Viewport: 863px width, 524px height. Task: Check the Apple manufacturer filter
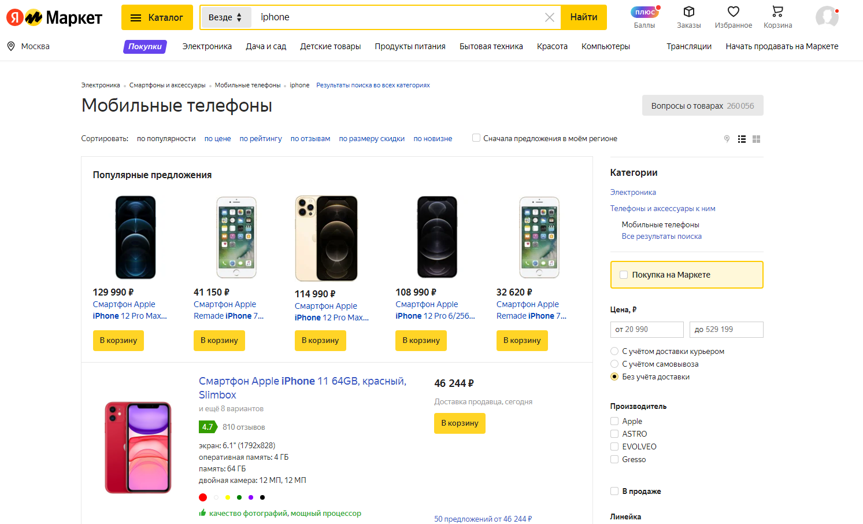614,421
